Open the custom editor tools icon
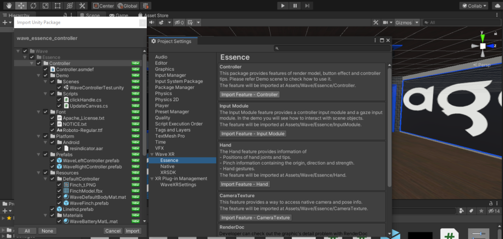The width and height of the screenshot is (503, 239). [82, 6]
